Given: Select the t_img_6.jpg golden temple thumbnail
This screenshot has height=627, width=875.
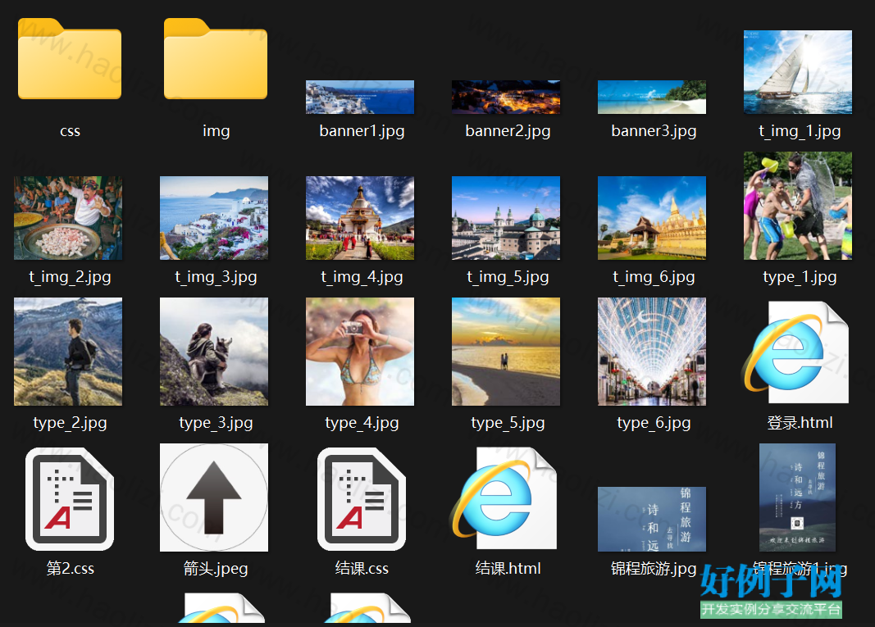Looking at the screenshot, I should (x=652, y=218).
